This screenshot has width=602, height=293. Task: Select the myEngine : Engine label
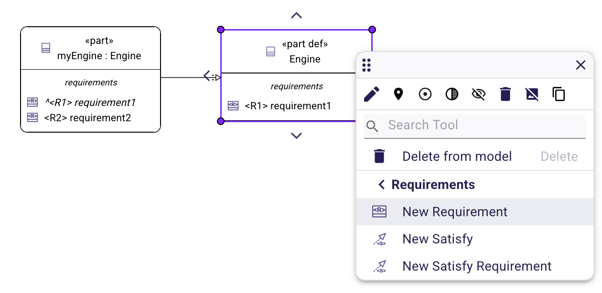(99, 56)
